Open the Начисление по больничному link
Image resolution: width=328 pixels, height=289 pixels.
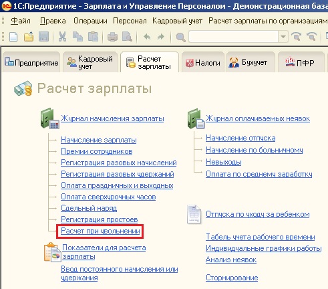[255, 150]
